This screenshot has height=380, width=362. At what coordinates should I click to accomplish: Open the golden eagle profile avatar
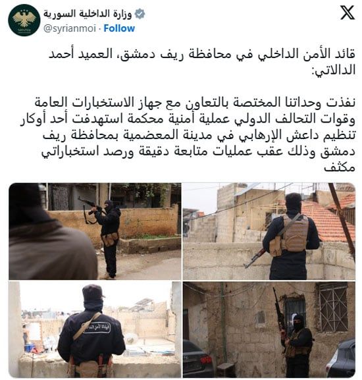pos(24,20)
